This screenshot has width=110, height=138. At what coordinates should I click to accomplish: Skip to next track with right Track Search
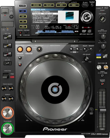[x=11, y=88]
